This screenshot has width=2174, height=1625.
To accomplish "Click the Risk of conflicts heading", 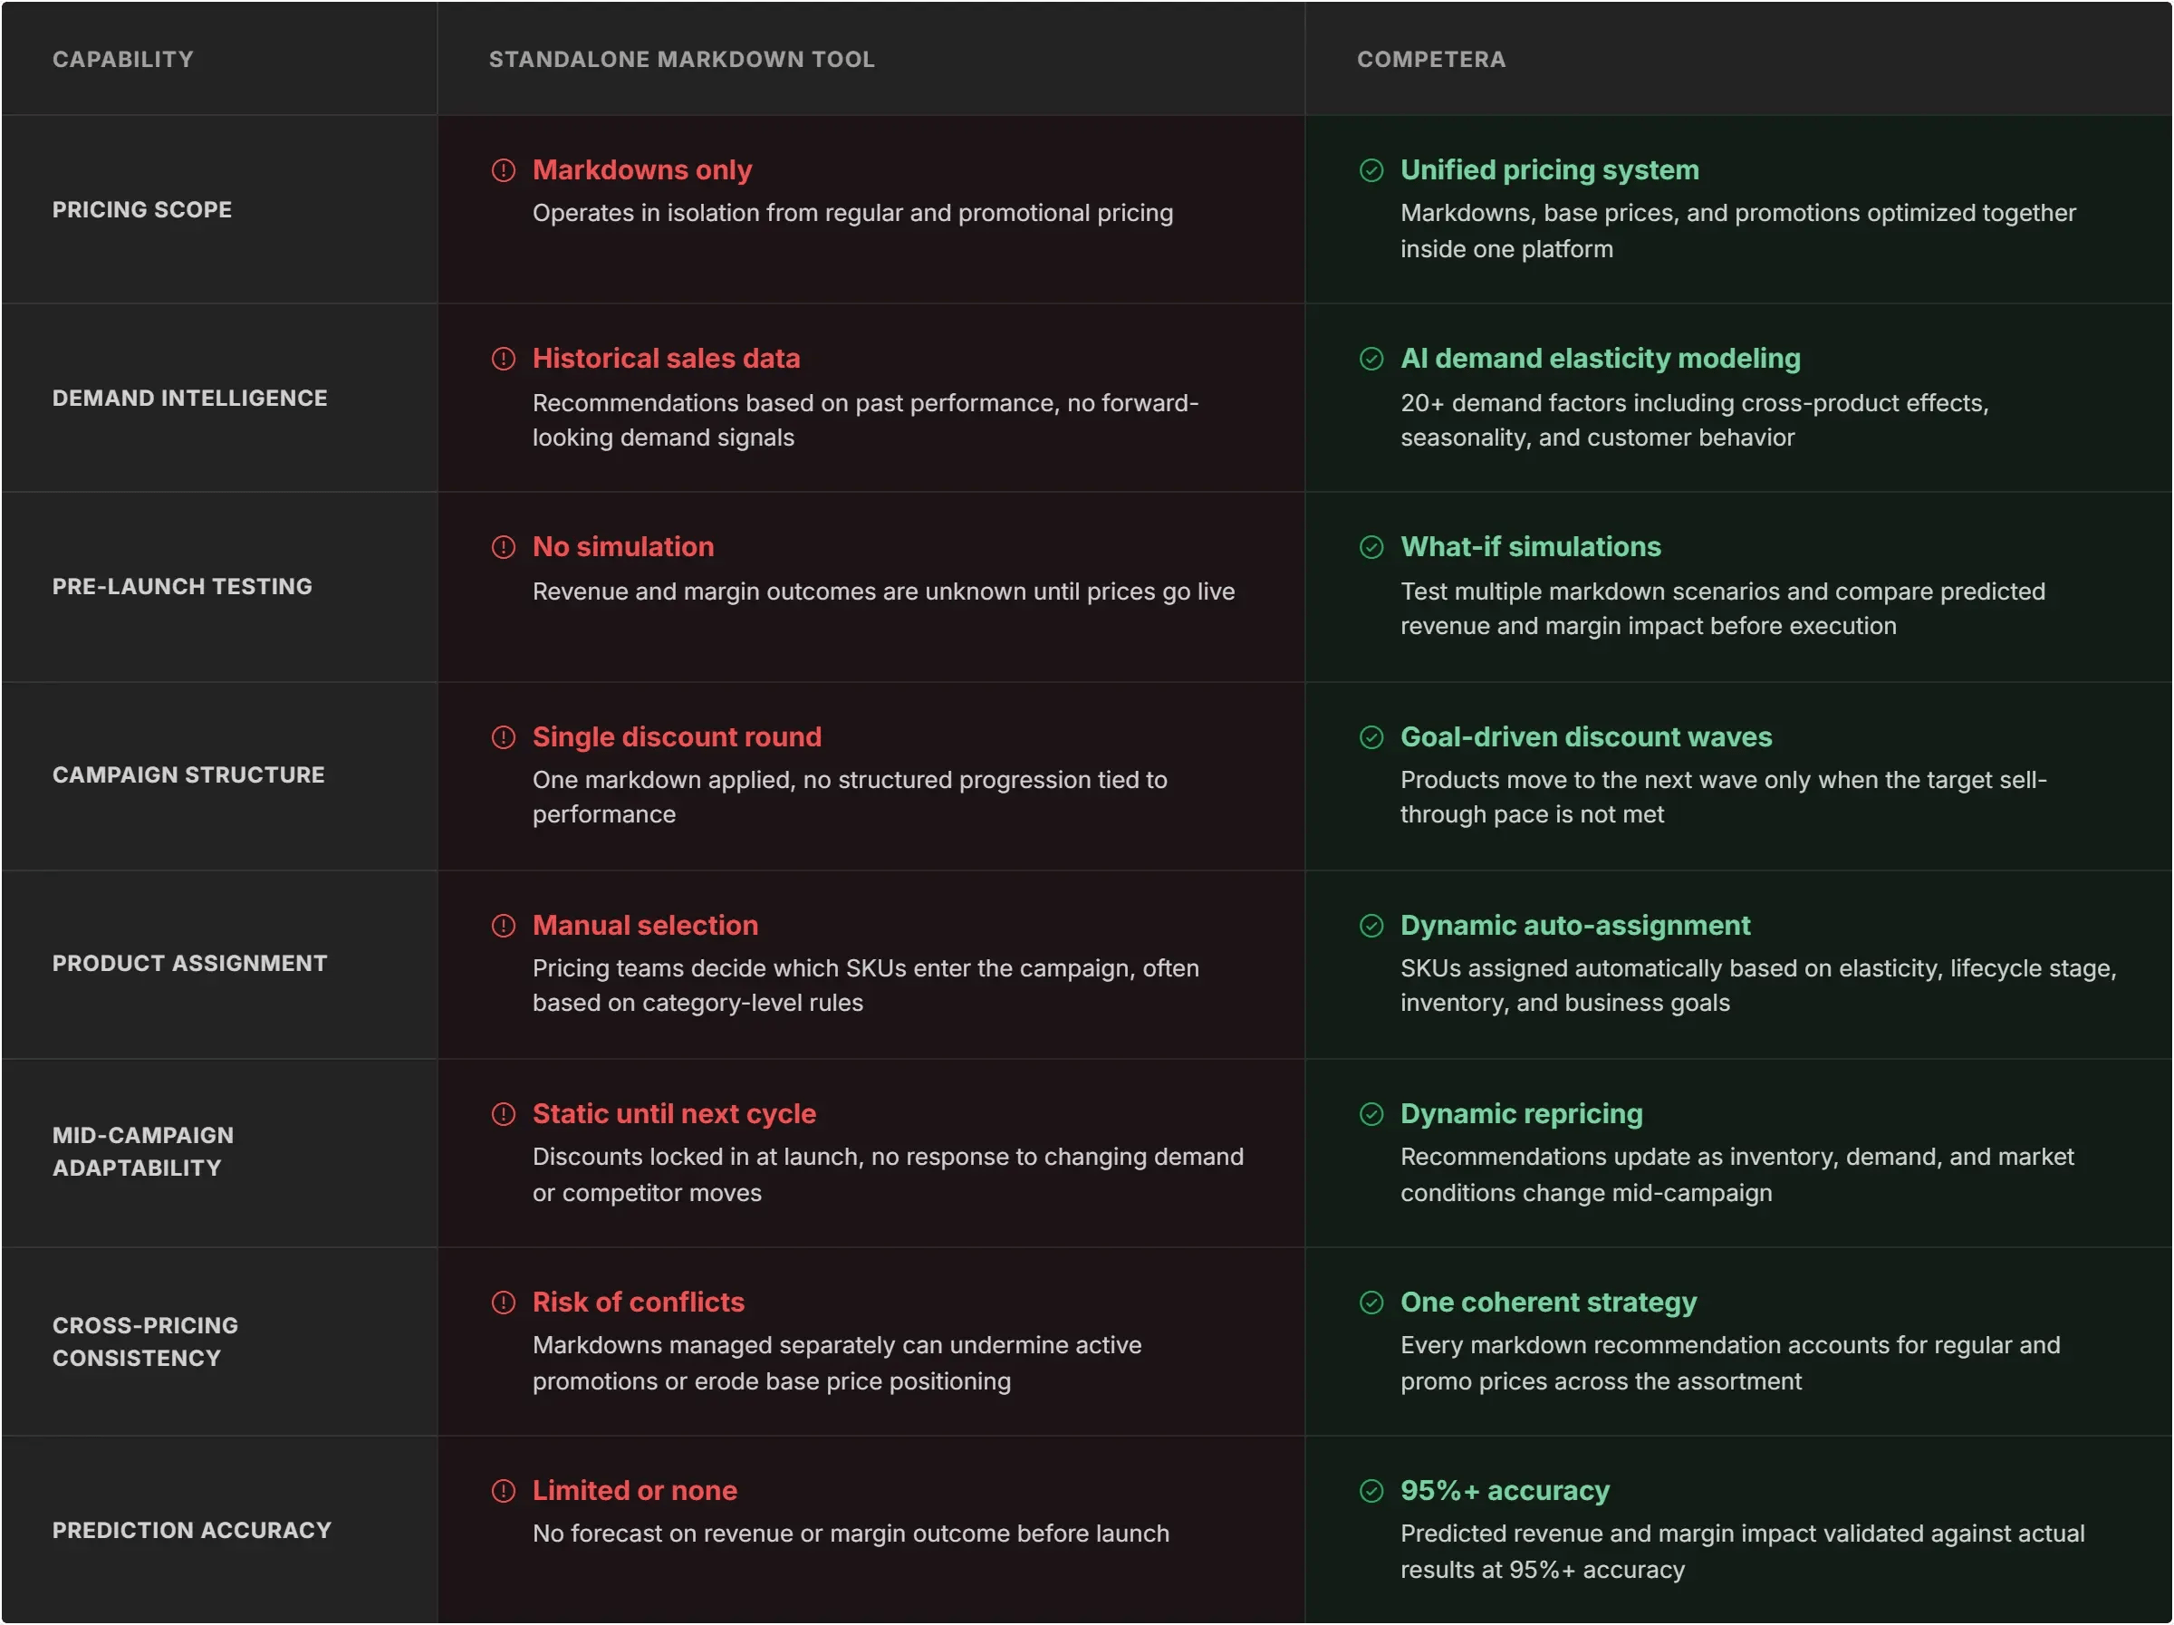I will point(639,1303).
